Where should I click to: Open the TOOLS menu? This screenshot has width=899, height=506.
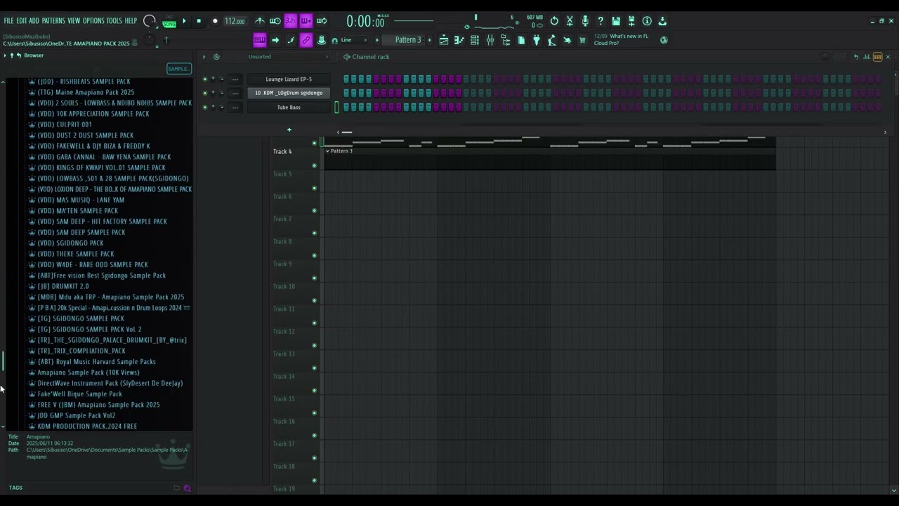point(114,21)
